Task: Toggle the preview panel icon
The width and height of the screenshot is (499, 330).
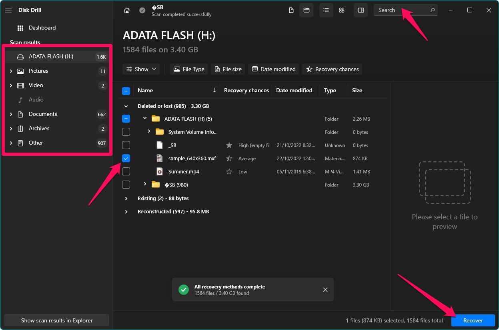Action: point(361,10)
